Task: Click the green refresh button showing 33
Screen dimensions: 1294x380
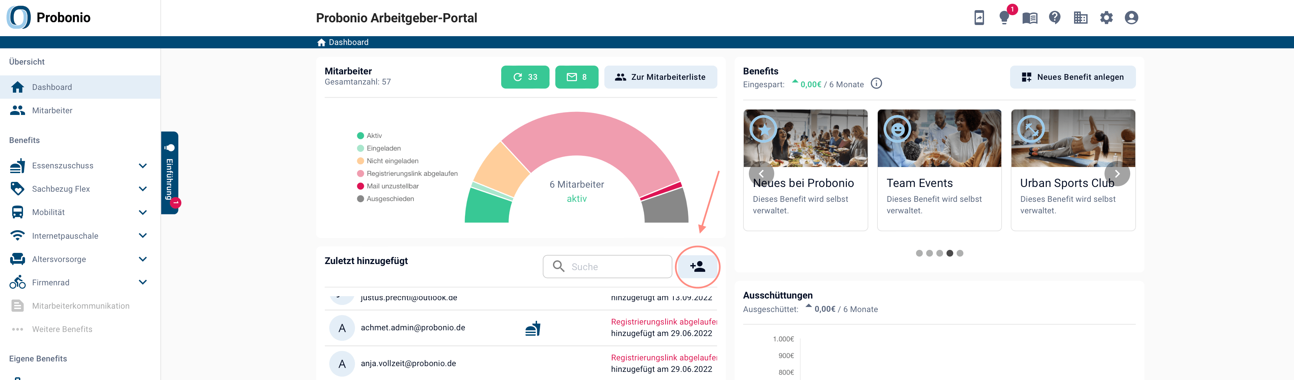Action: click(x=525, y=77)
